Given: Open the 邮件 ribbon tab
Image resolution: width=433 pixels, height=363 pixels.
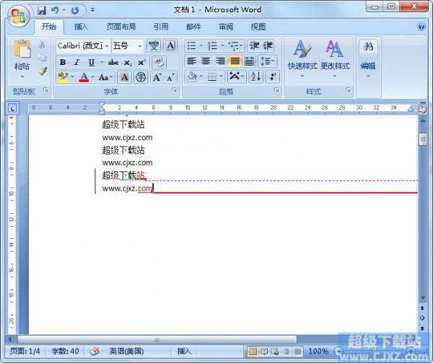Looking at the screenshot, I should click(193, 27).
